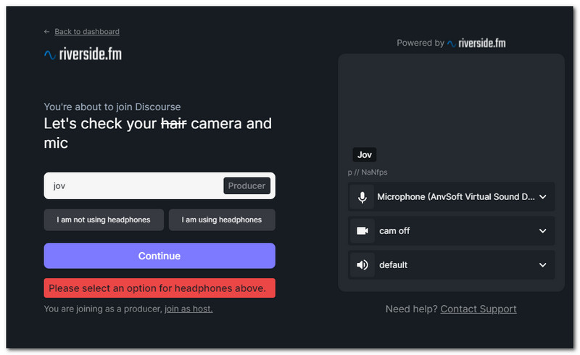The image size is (580, 355).
Task: Follow the Back to dashboard link
Action: [87, 32]
